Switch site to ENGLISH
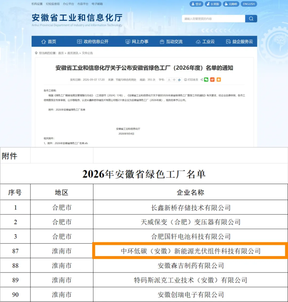Screen dimensions: 288x302 click(x=249, y=4)
